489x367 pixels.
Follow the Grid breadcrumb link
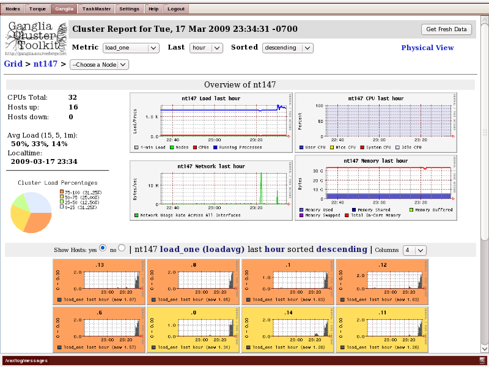click(x=13, y=64)
